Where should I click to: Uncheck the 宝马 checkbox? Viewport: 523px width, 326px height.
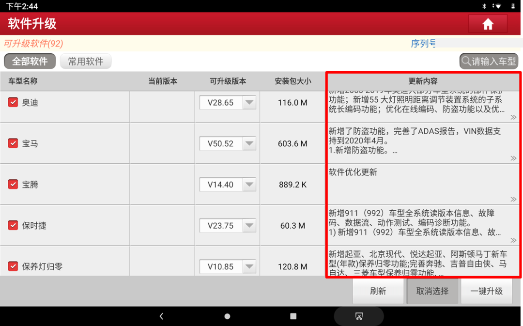tap(13, 143)
